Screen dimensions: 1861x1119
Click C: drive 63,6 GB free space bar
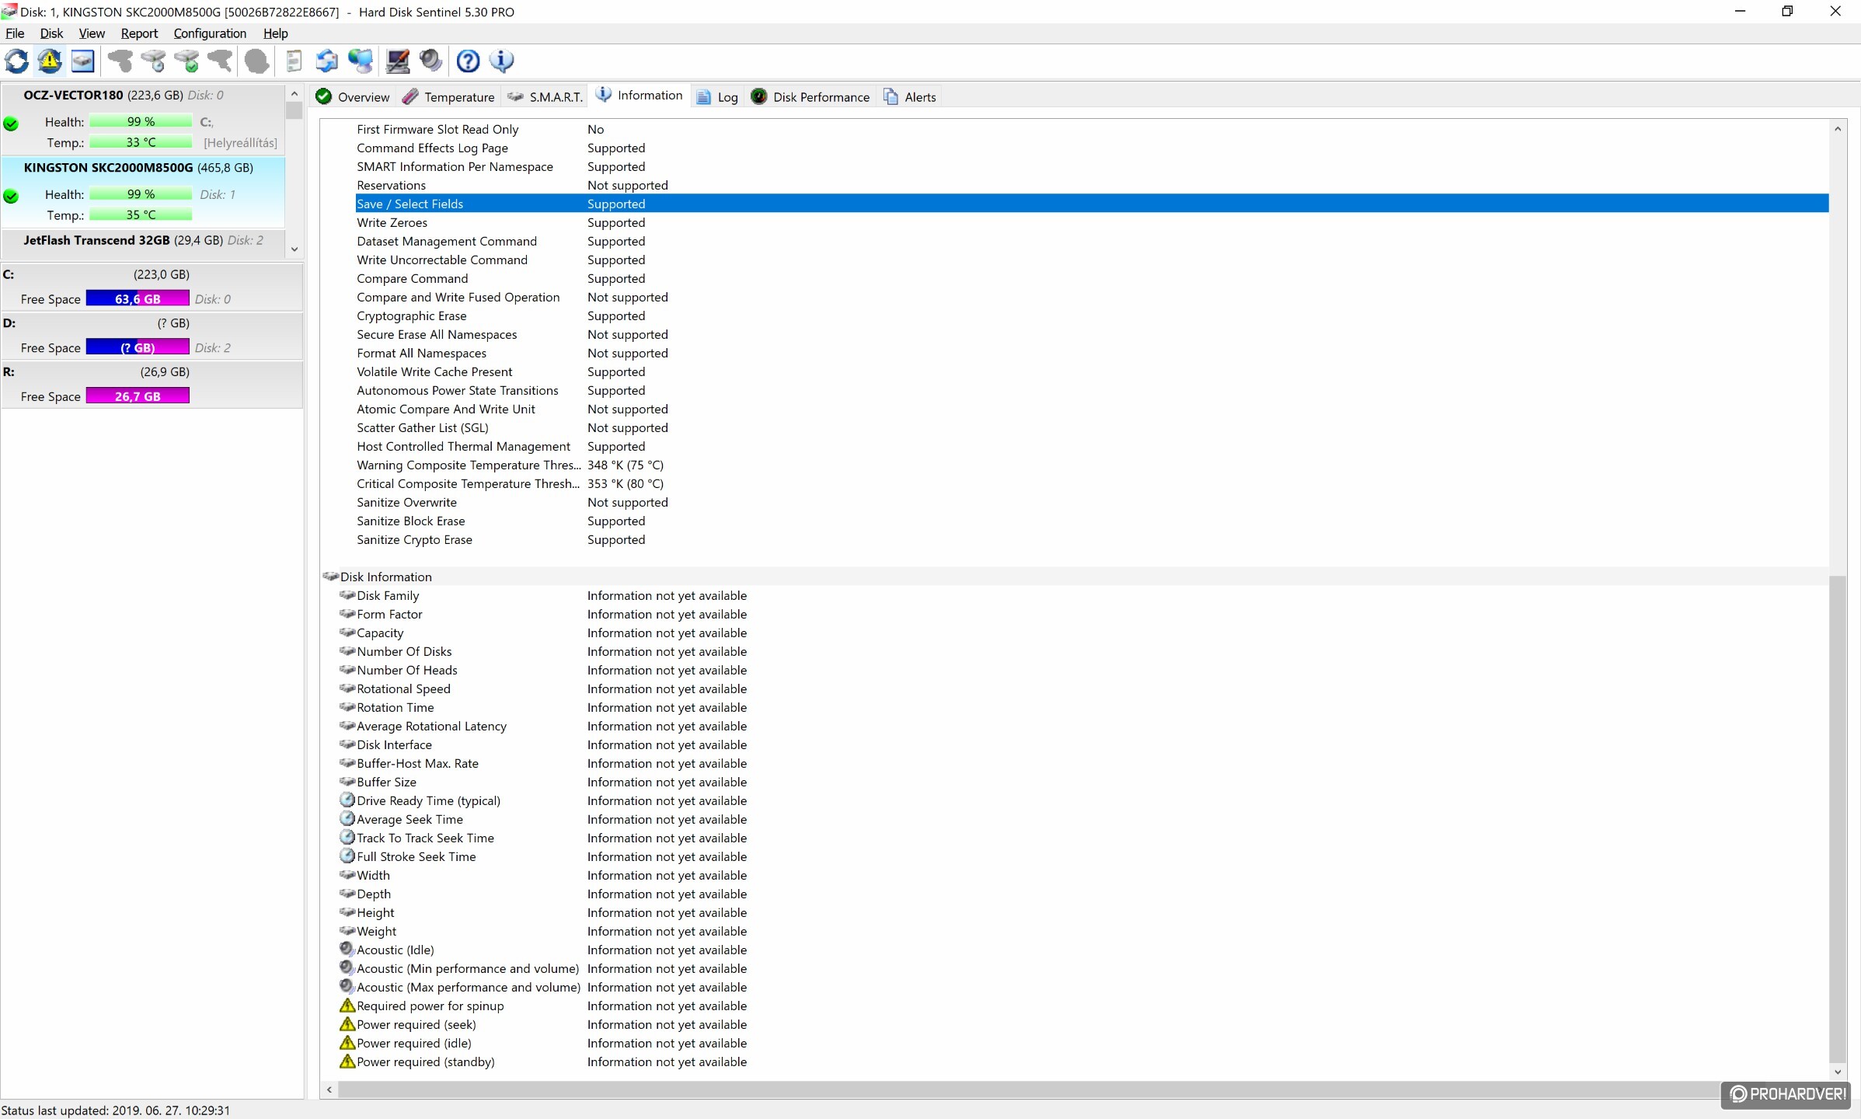(x=138, y=298)
